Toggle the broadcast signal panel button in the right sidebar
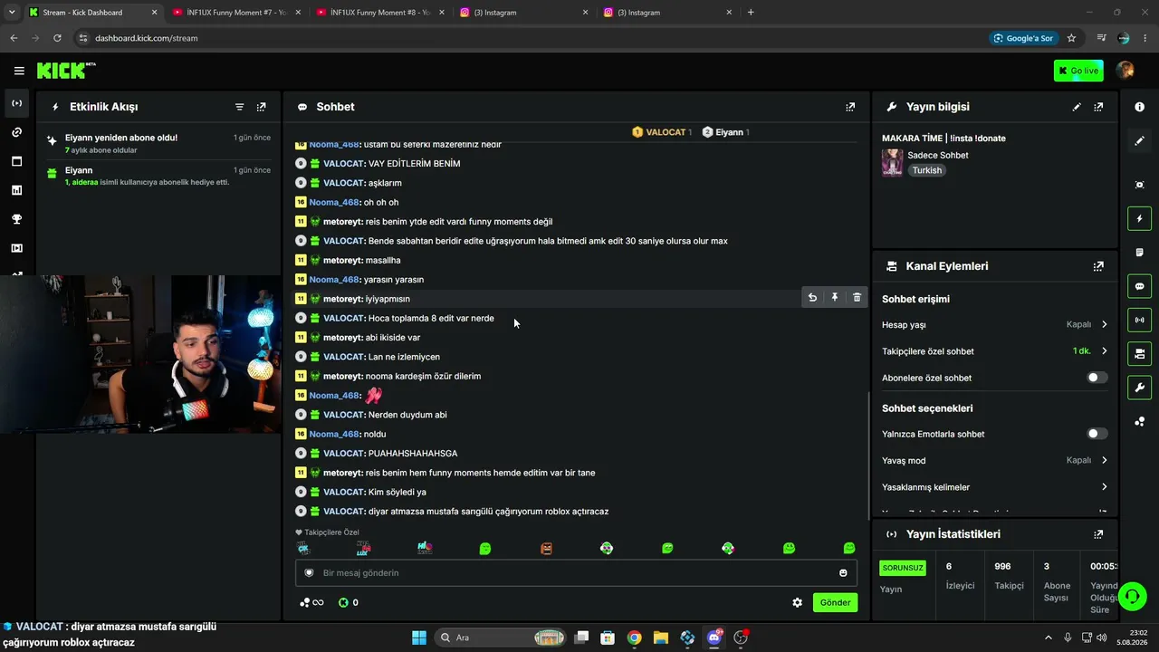1159x652 pixels. [x=1139, y=320]
